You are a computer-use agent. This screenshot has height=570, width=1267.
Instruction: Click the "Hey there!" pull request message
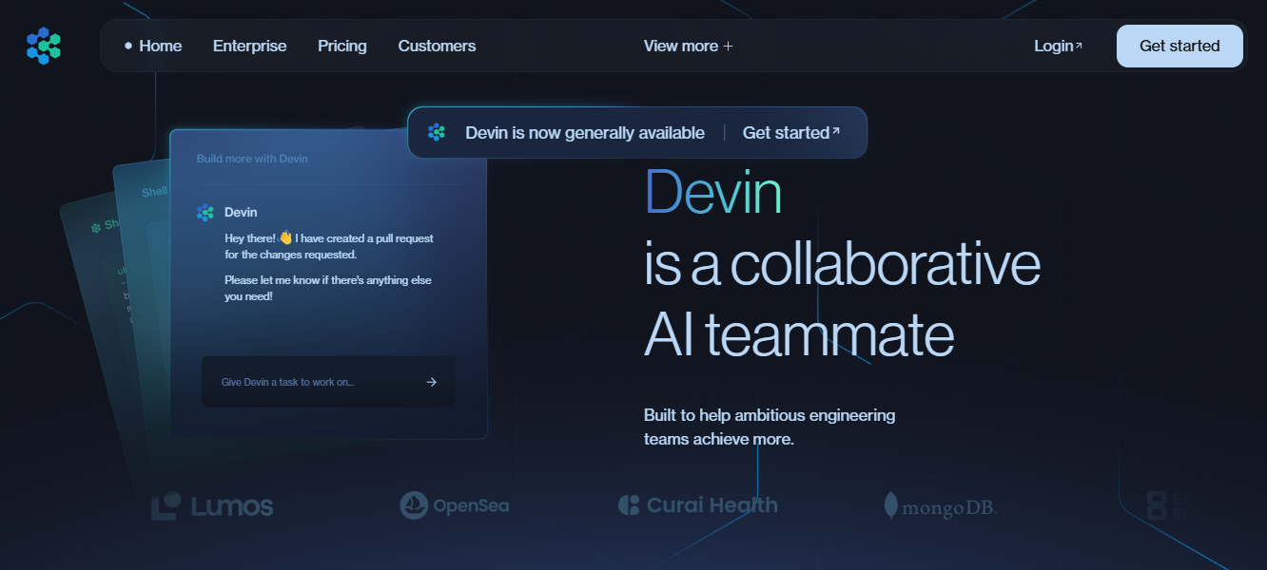pyautogui.click(x=329, y=247)
